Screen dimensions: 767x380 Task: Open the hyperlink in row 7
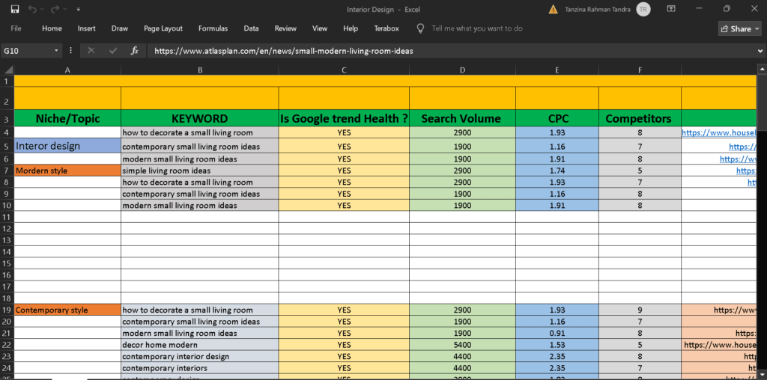click(x=747, y=171)
